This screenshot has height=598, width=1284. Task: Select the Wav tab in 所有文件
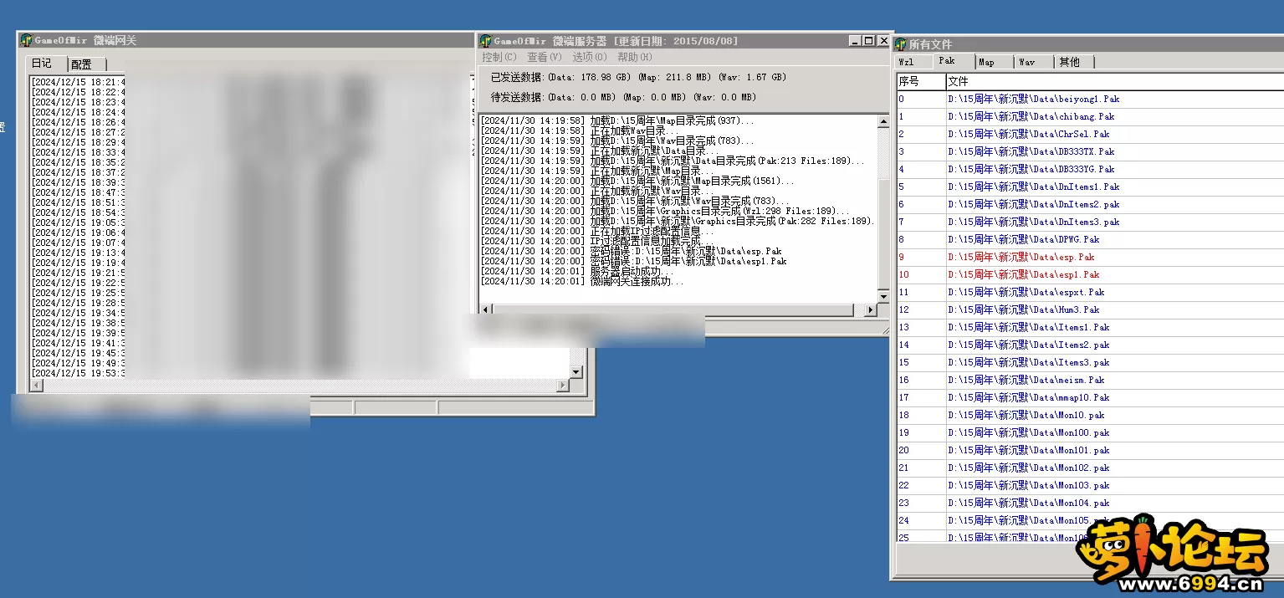1033,62
